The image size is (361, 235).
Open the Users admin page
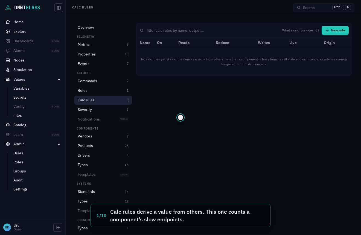[18, 153]
